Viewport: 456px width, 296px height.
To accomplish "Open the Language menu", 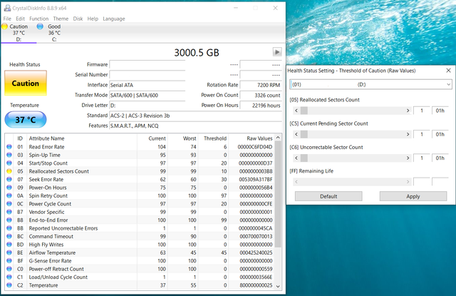I will 114,19.
